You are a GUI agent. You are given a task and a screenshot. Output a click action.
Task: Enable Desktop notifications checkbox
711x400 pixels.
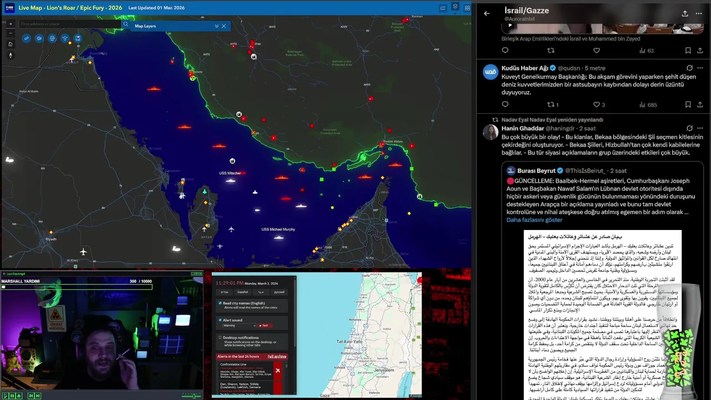pos(220,337)
